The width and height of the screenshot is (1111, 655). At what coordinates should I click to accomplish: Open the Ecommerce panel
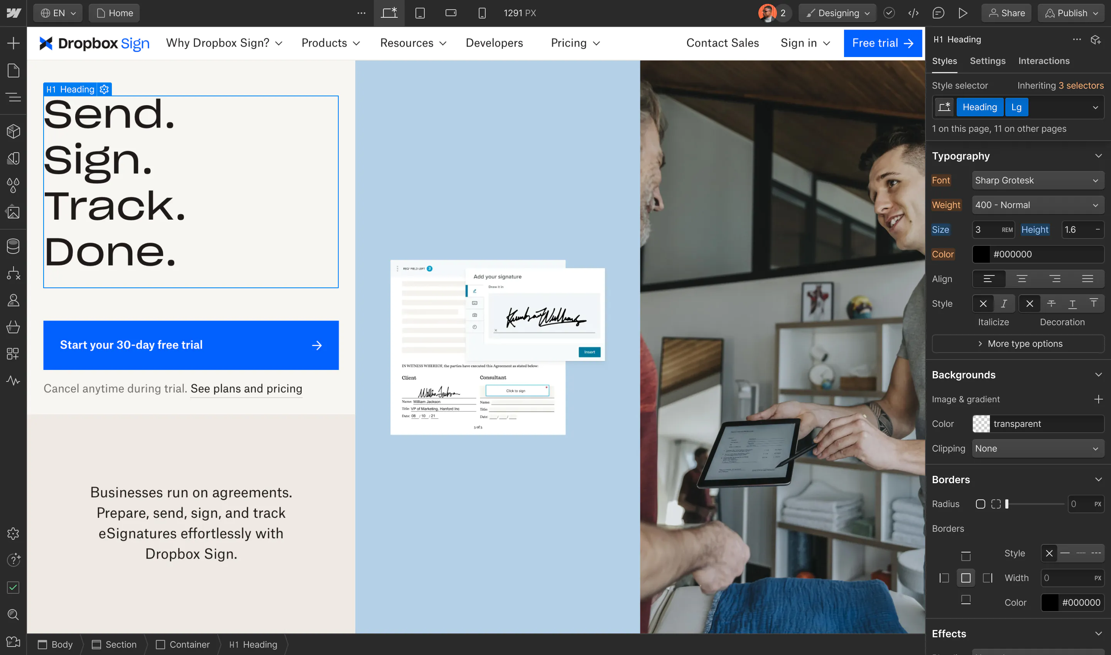[x=13, y=327]
